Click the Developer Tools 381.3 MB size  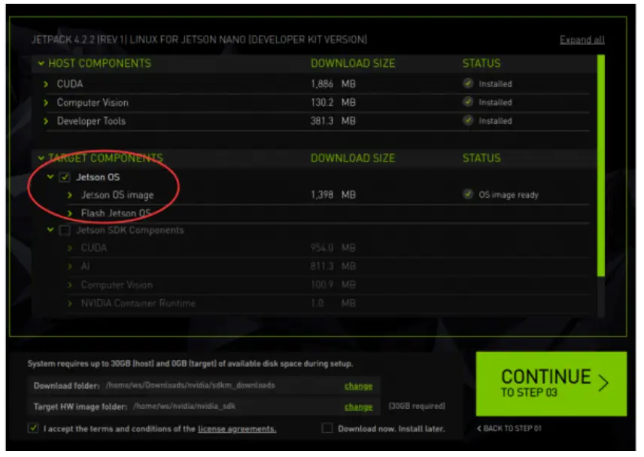pos(333,121)
